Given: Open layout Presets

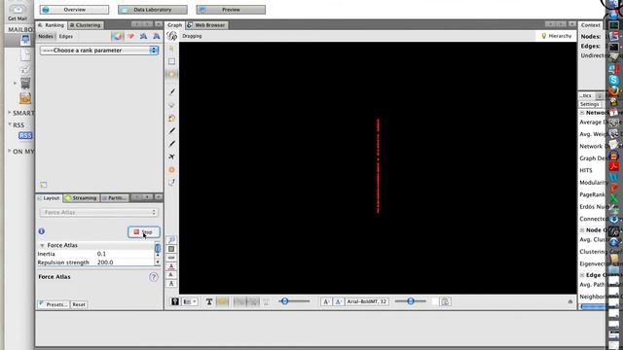Looking at the screenshot, I should 54,304.
